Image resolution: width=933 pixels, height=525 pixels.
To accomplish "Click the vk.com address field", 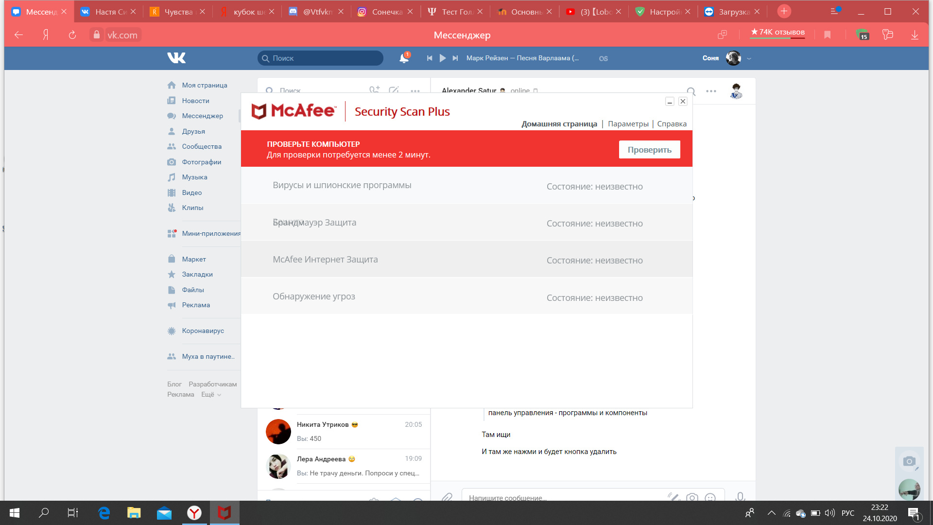I will point(122,35).
